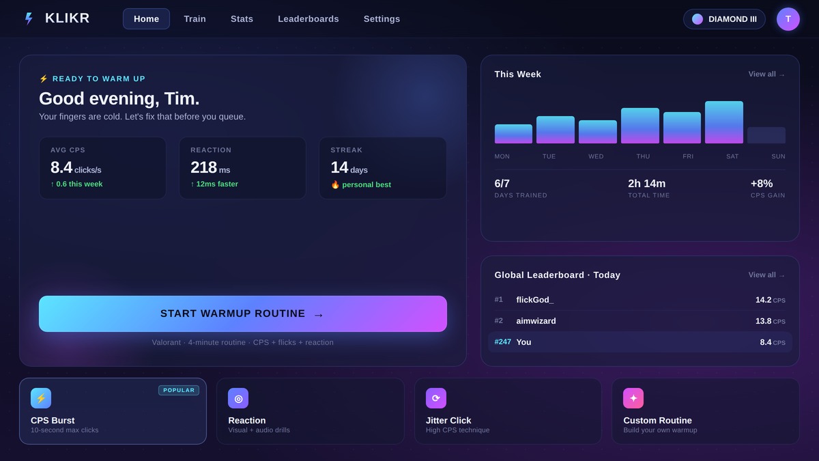
Task: Click the Jitter Click rotate icon
Action: [x=436, y=398]
